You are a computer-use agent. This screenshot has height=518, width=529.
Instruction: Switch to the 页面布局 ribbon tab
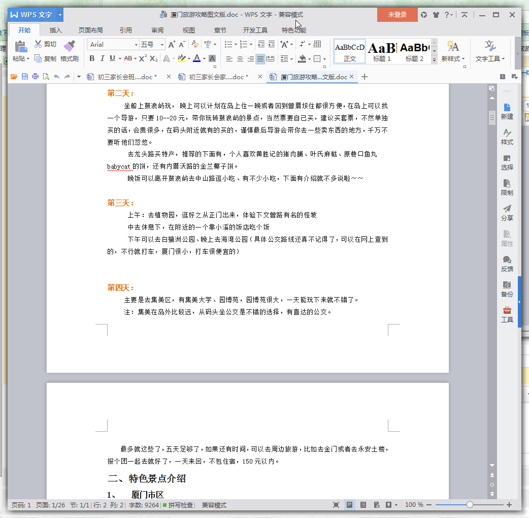[90, 30]
